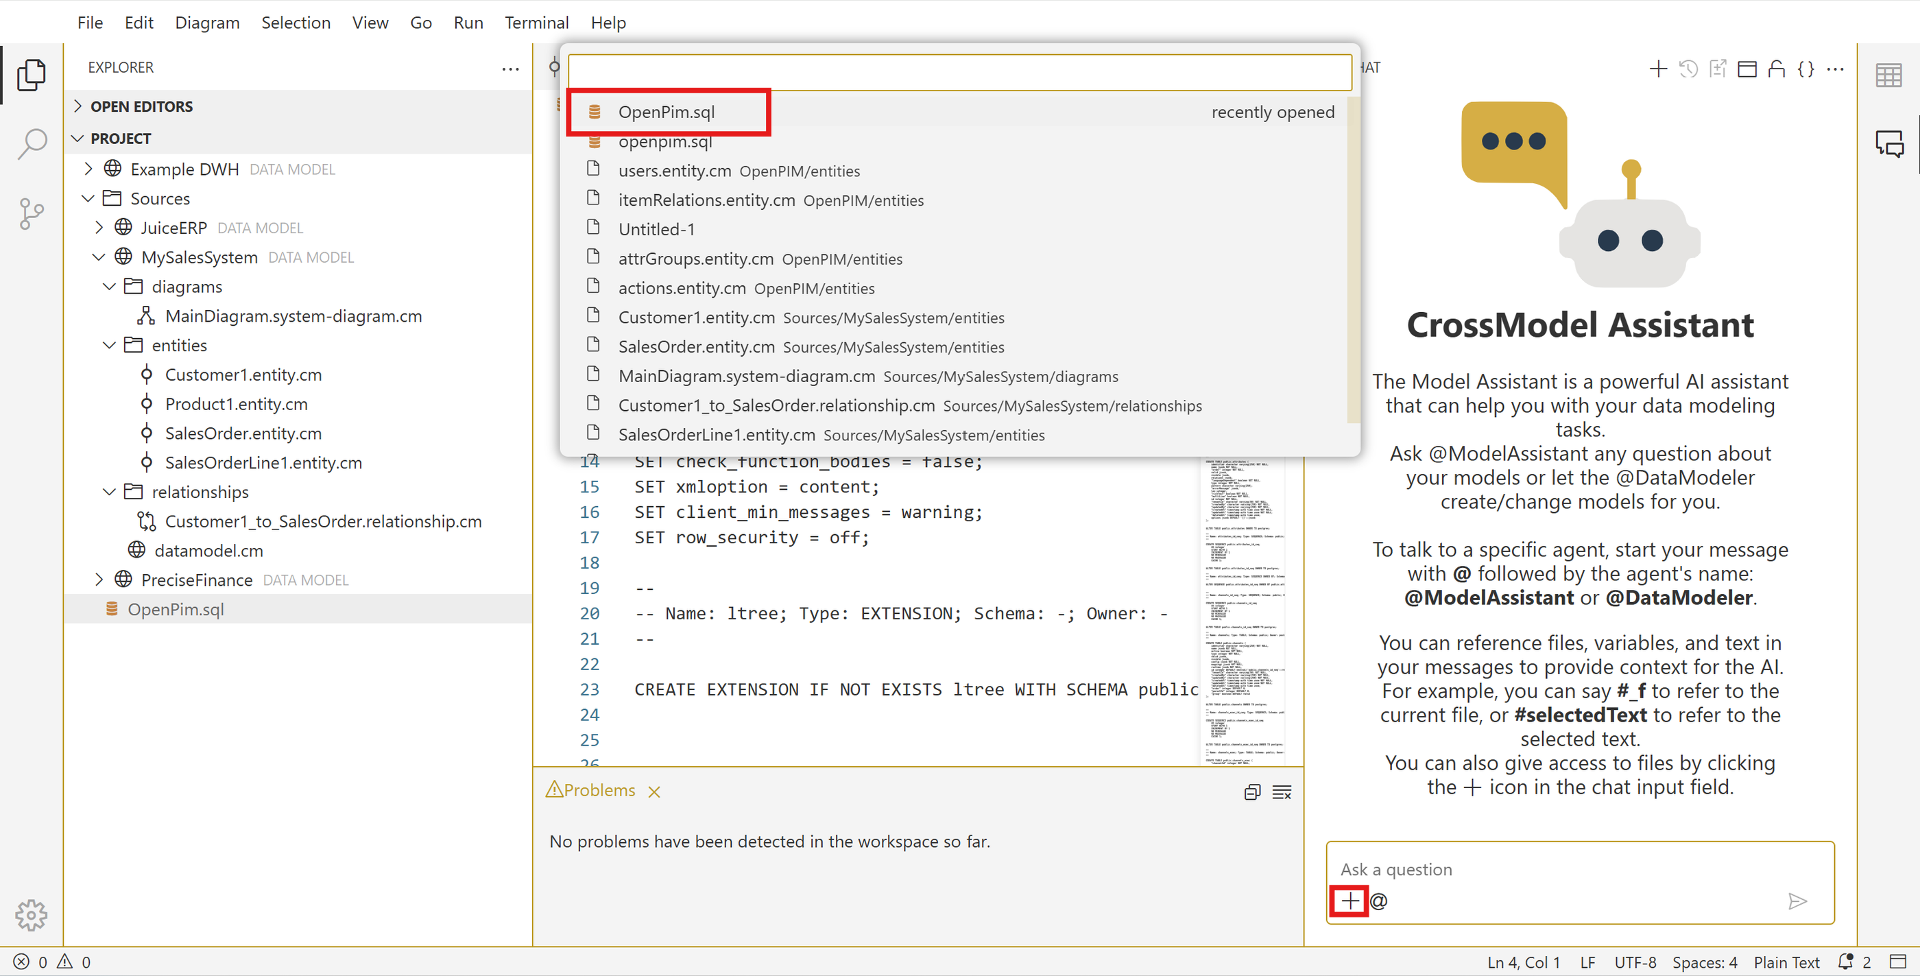Screen dimensions: 1920x976
Task: Collapse the MySalesSystem data model
Action: click(x=99, y=257)
